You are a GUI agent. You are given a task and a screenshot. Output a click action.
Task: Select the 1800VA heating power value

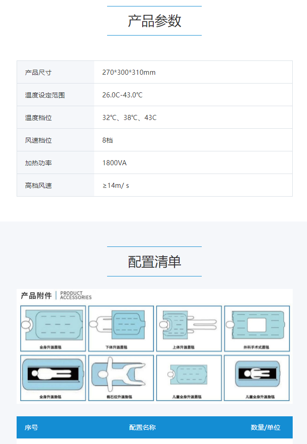[114, 163]
